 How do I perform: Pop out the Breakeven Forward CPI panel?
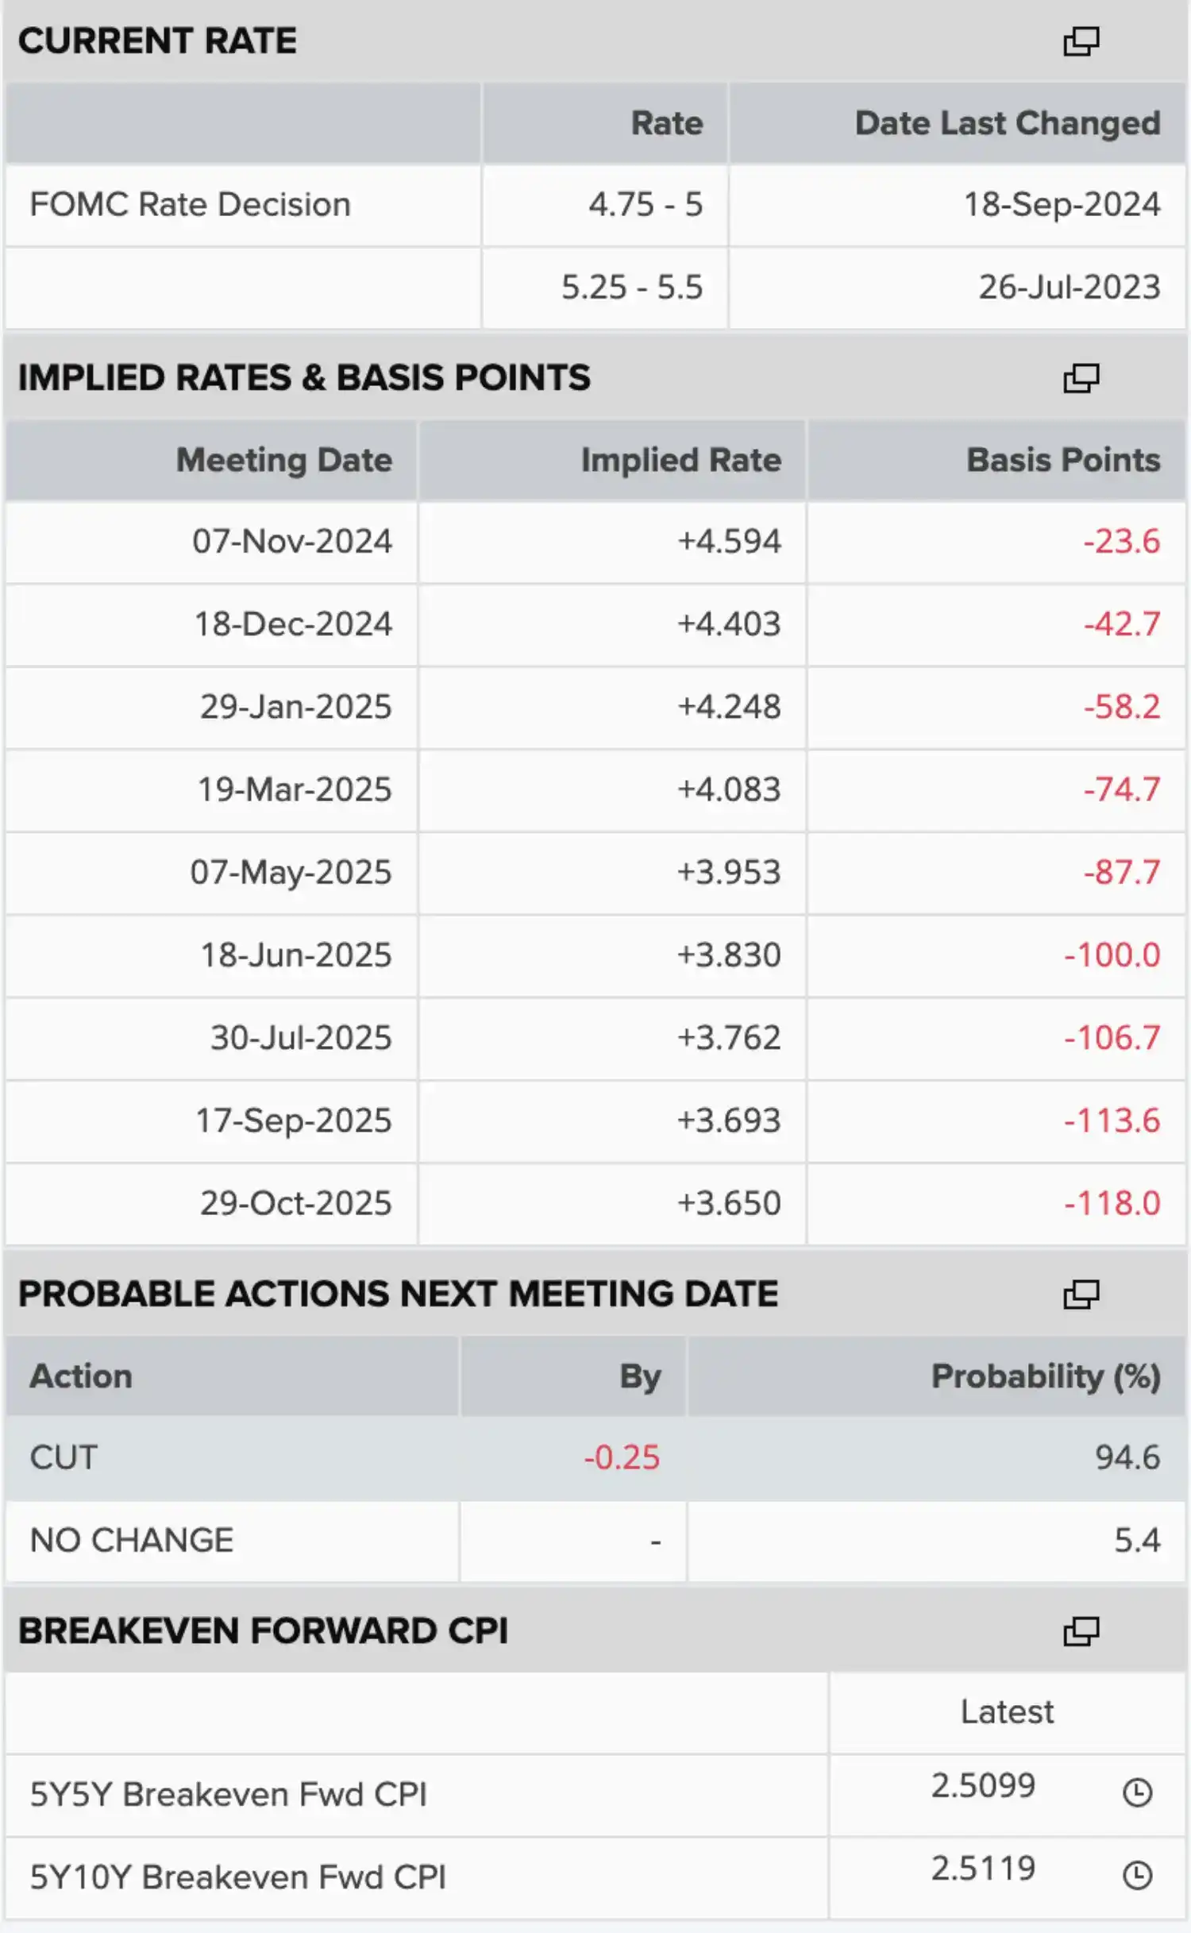pos(1081,1632)
